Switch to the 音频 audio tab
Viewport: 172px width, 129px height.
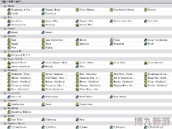tap(18, 2)
